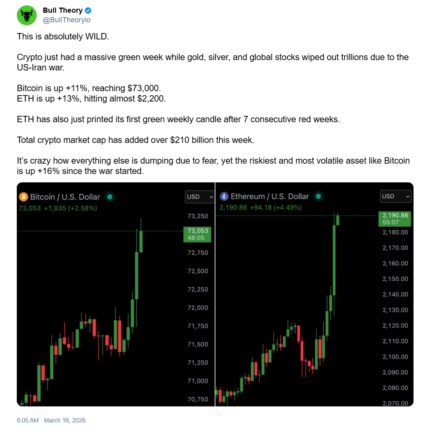Image resolution: width=430 pixels, height=430 pixels.
Task: Open the Bull Theory display name link
Action: click(x=63, y=10)
